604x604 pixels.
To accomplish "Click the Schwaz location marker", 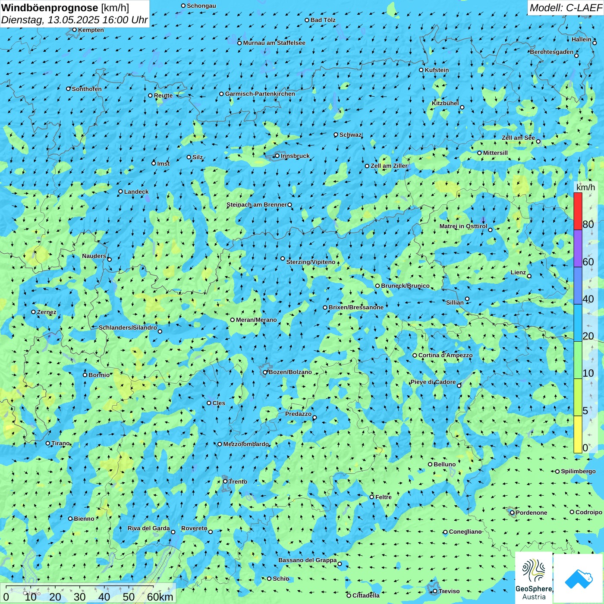I will pos(336,135).
